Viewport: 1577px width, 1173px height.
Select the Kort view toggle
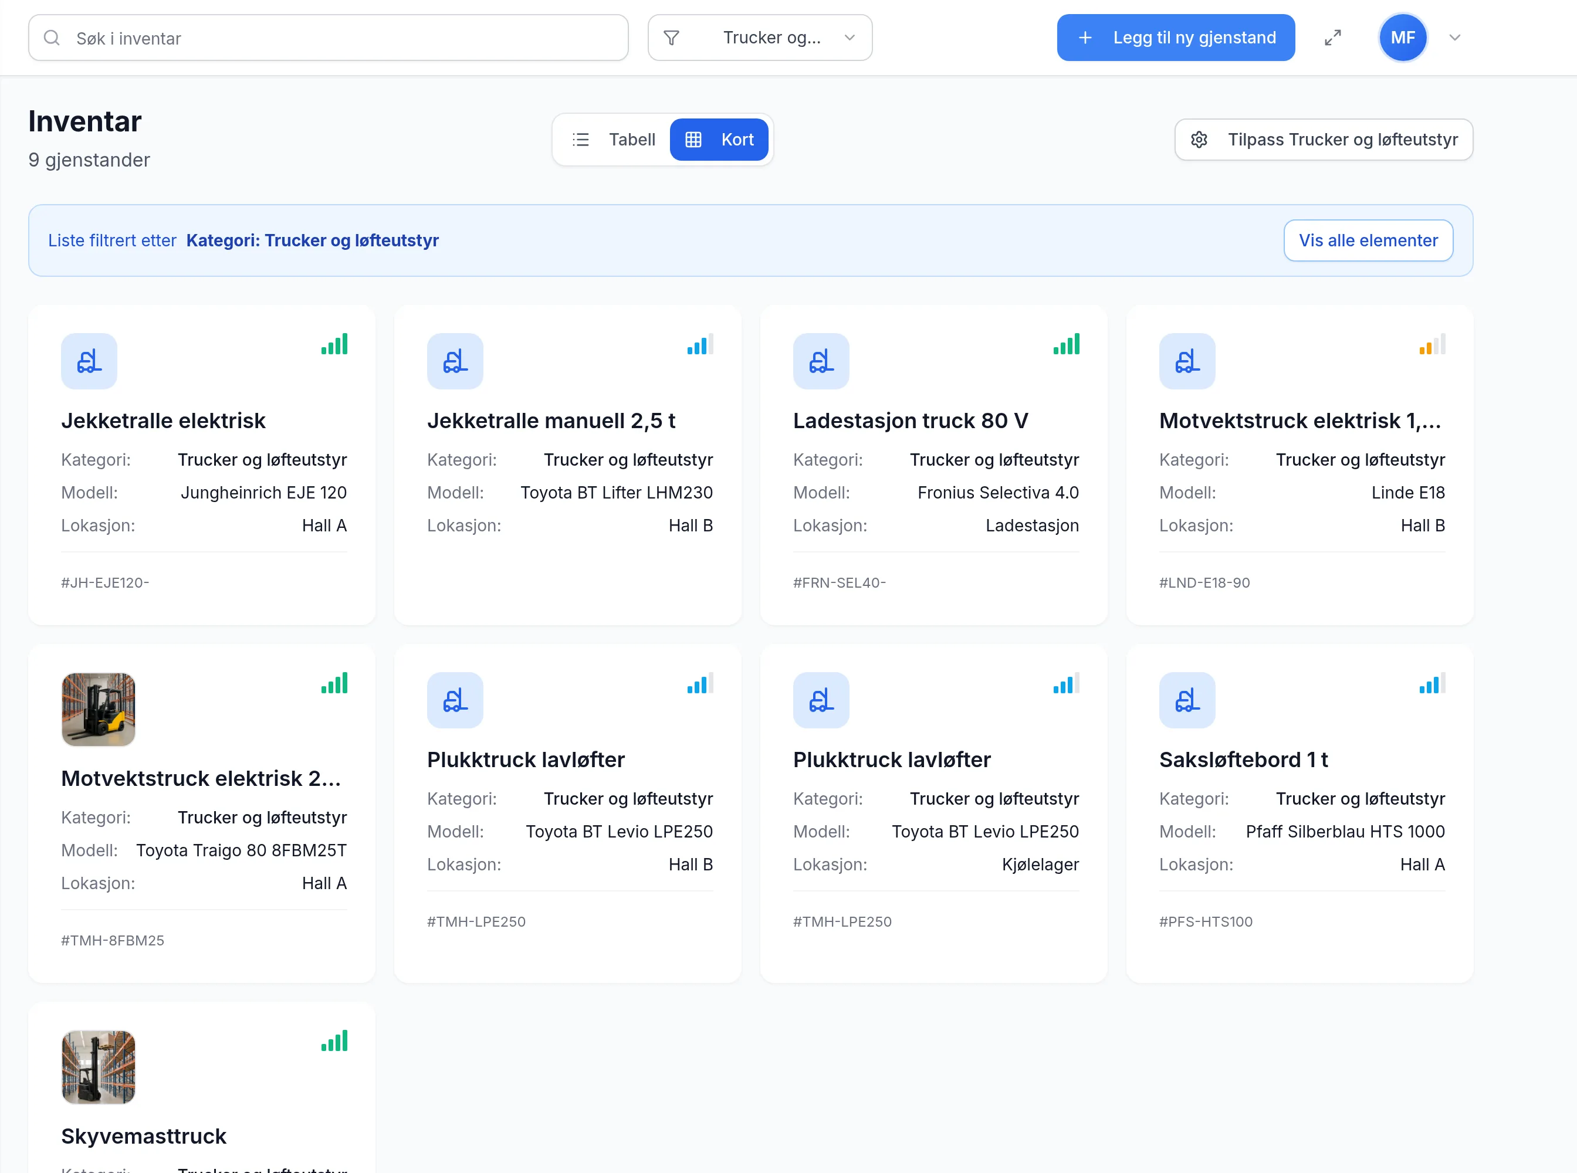coord(719,140)
